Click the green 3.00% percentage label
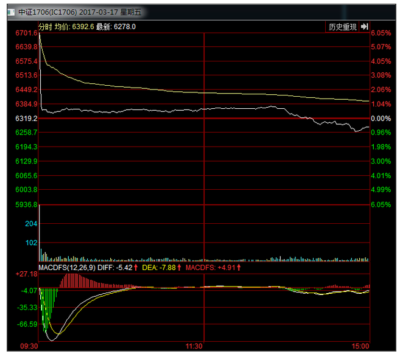The height and width of the screenshot is (357, 400). point(381,161)
